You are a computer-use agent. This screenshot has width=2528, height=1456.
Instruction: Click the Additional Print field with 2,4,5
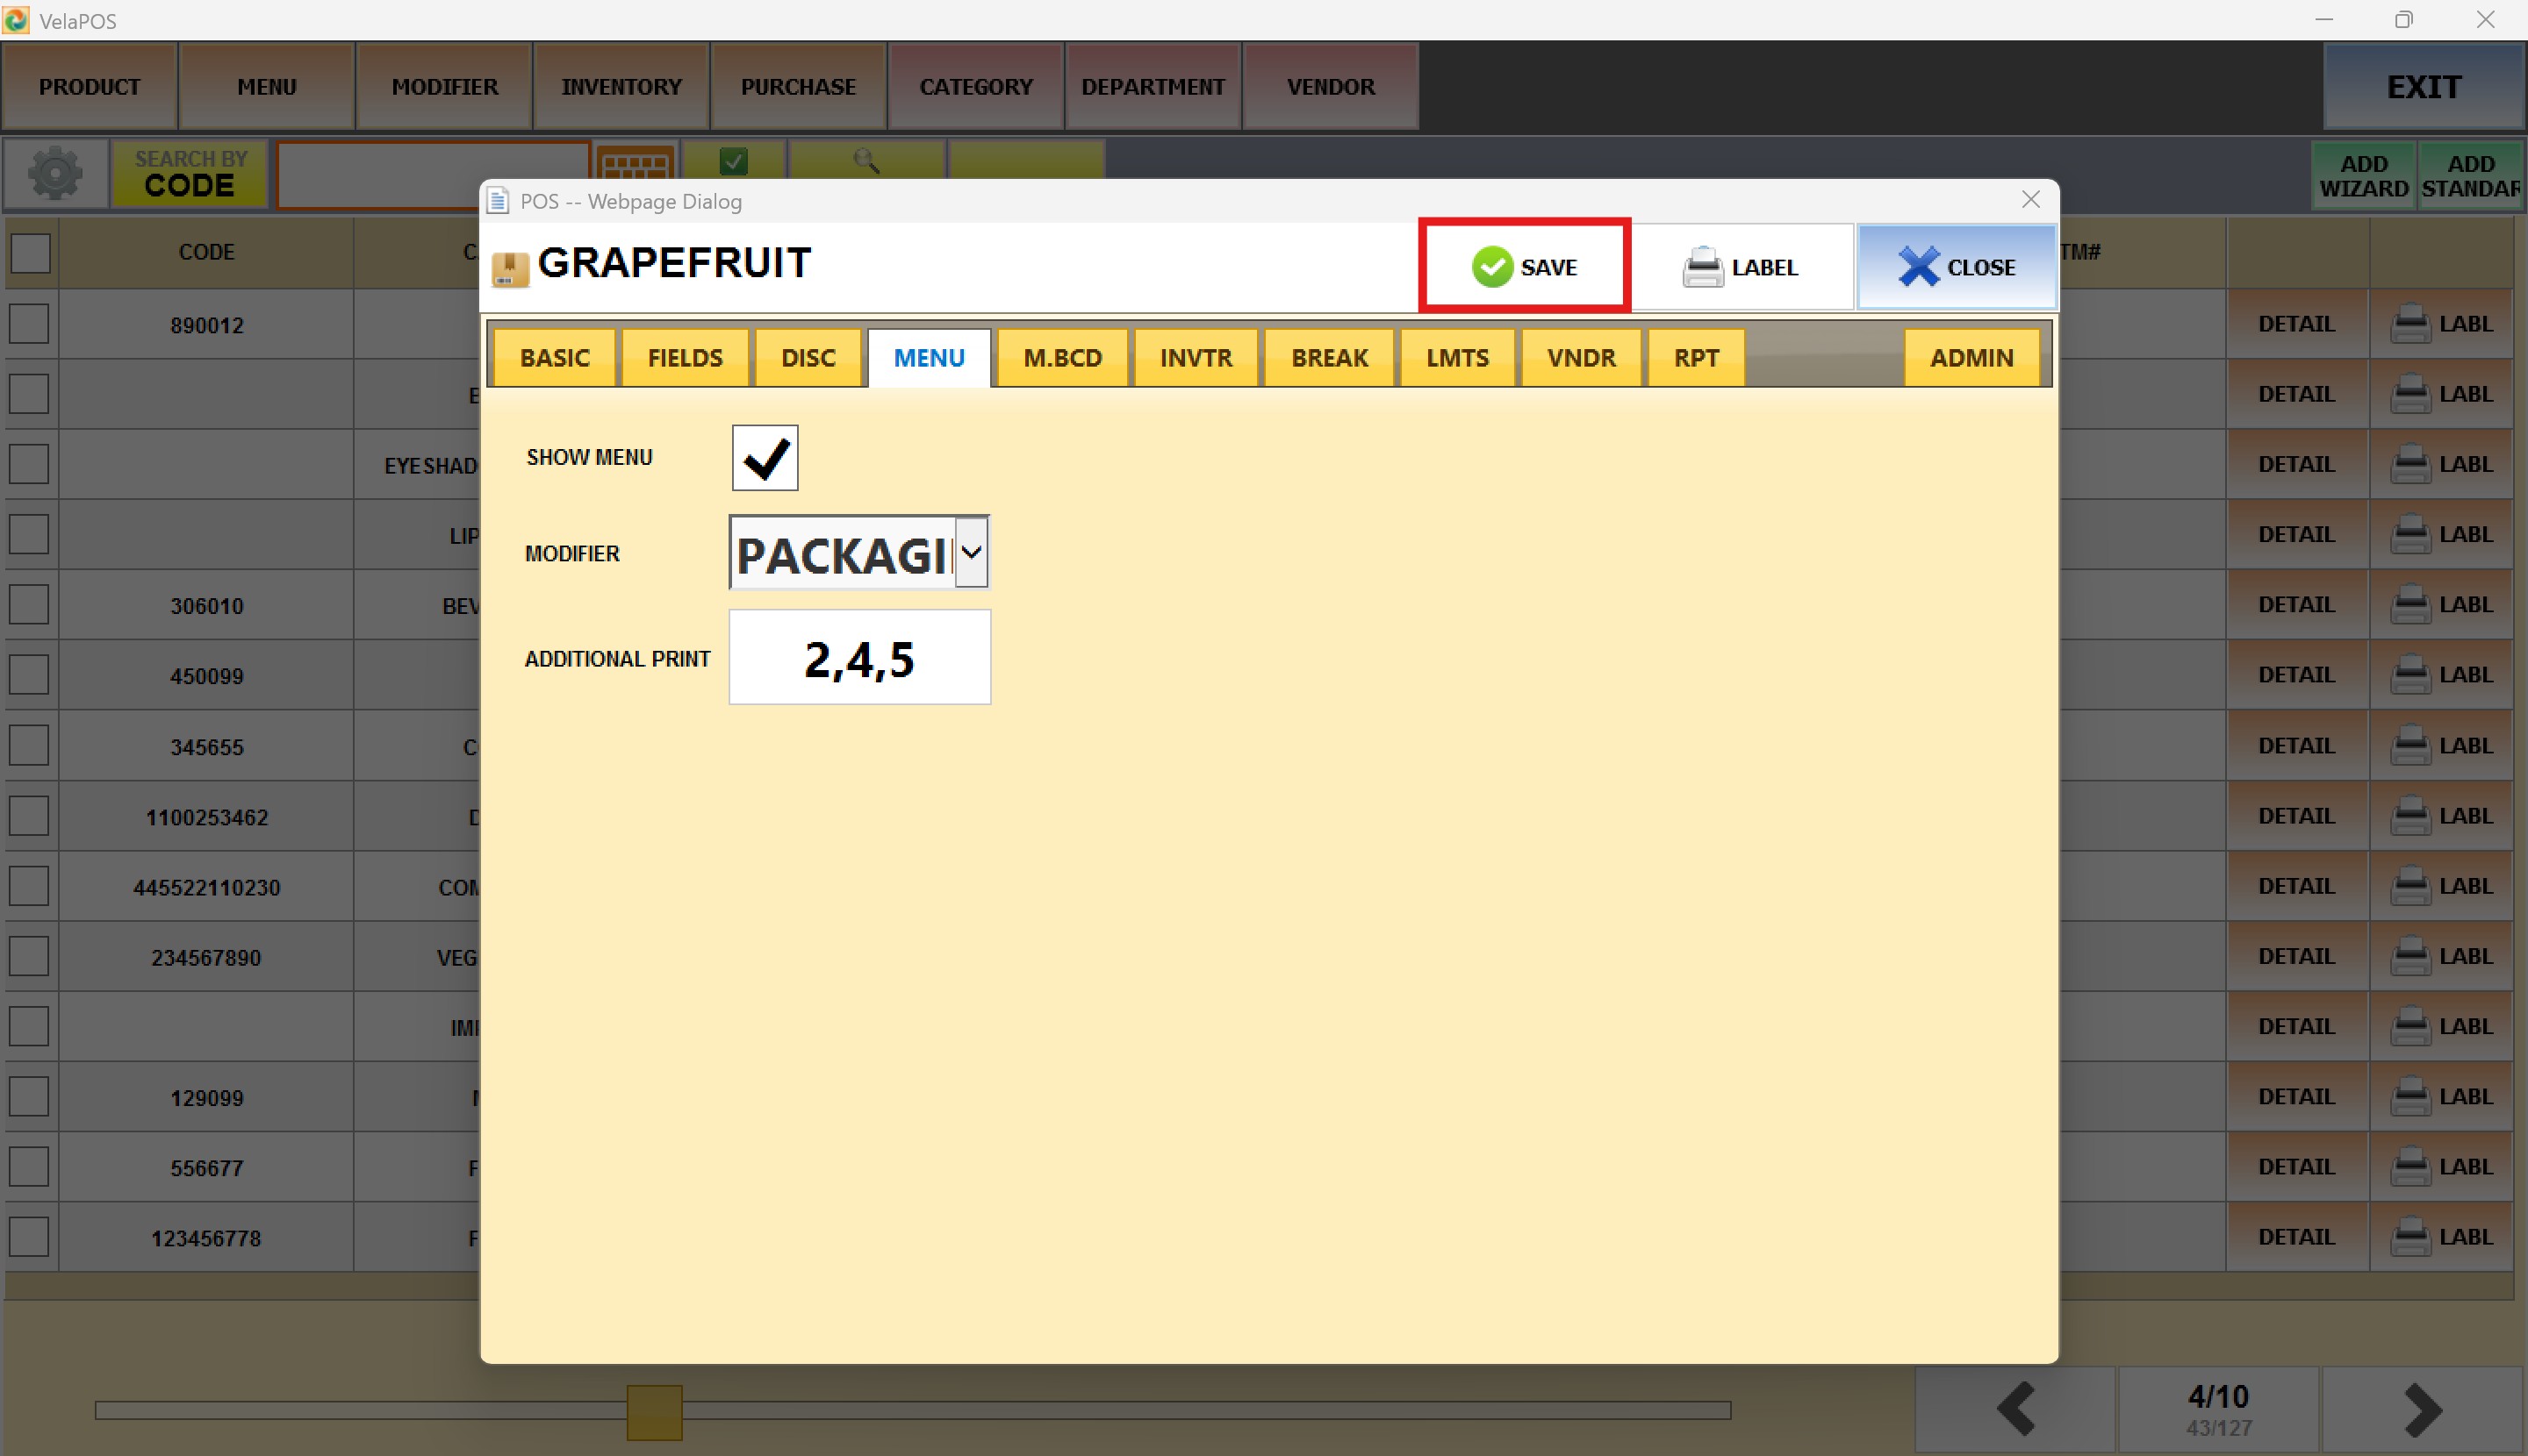pos(858,659)
